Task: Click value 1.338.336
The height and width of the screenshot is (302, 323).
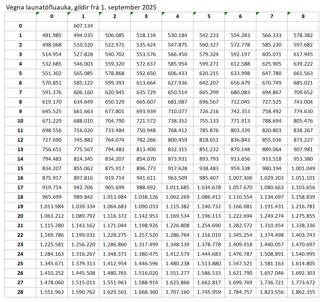Action: (303, 226)
